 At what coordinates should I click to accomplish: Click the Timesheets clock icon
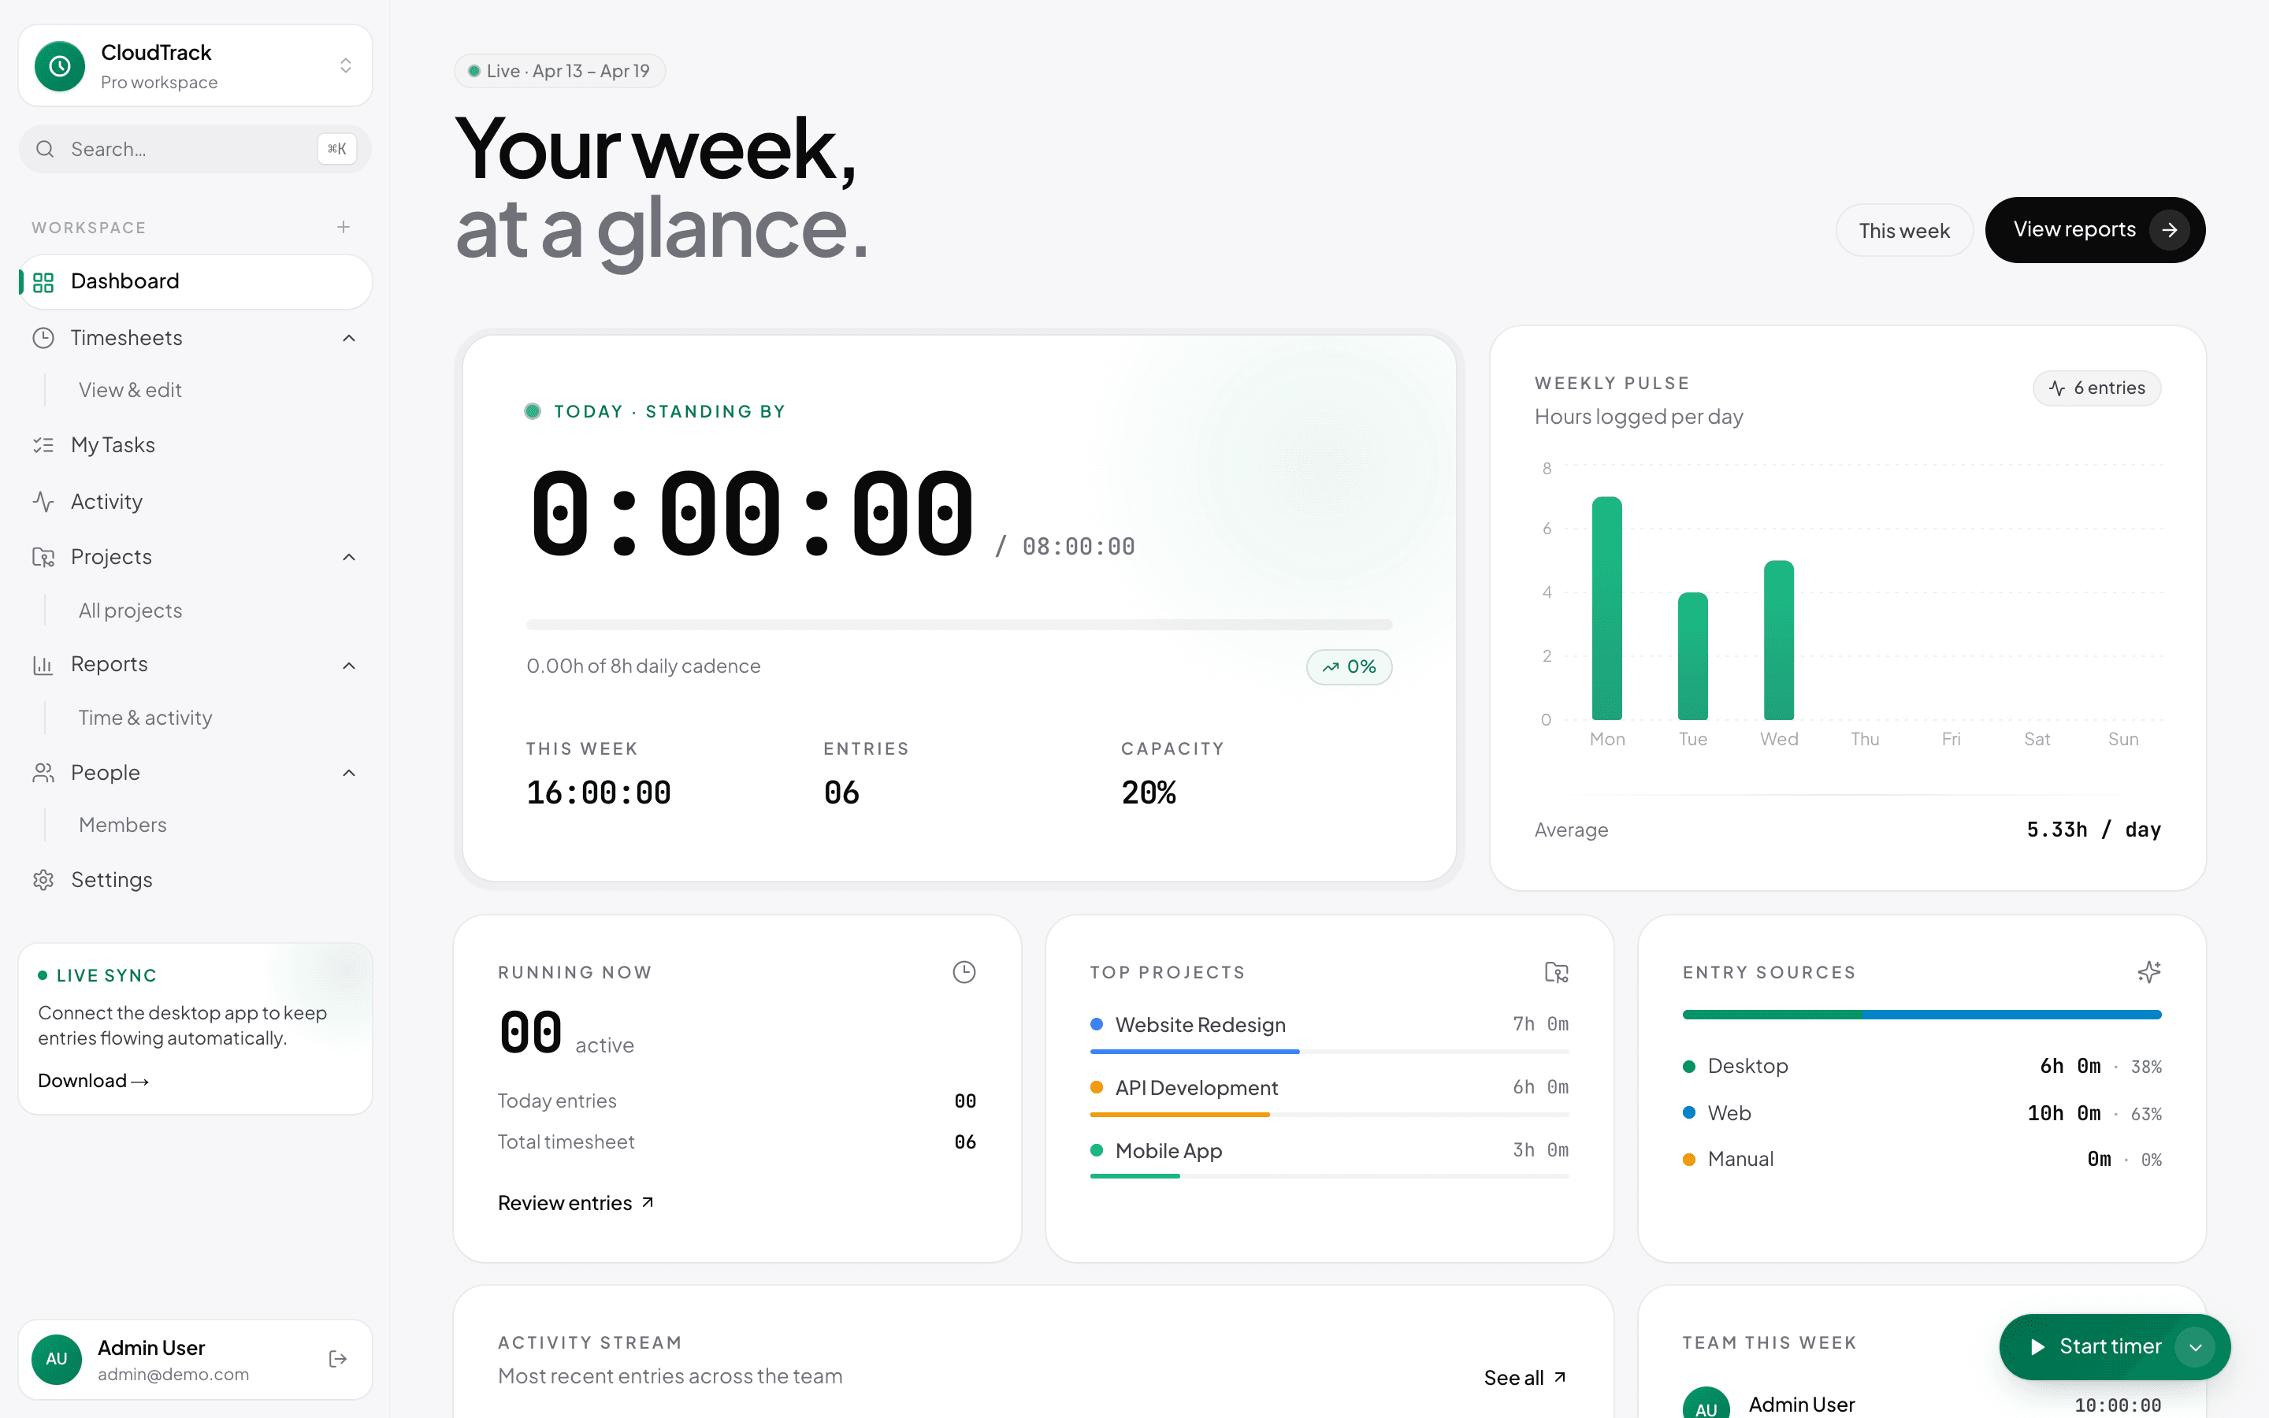coord(43,339)
